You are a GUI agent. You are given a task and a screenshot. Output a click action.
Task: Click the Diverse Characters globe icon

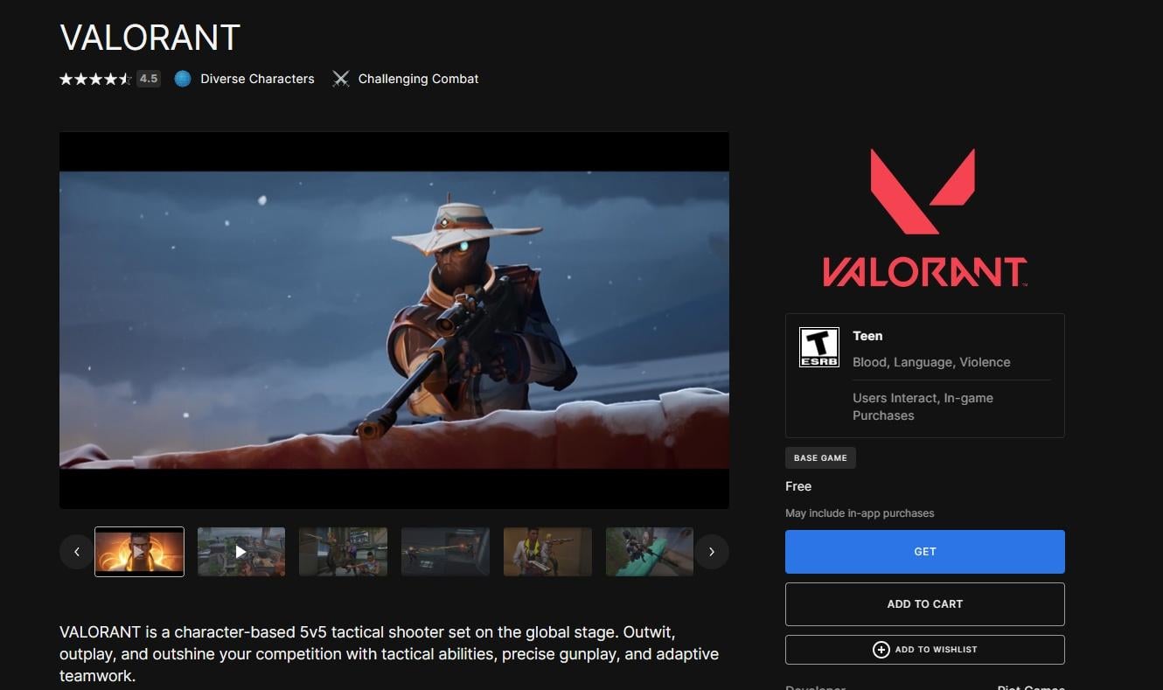tap(183, 79)
